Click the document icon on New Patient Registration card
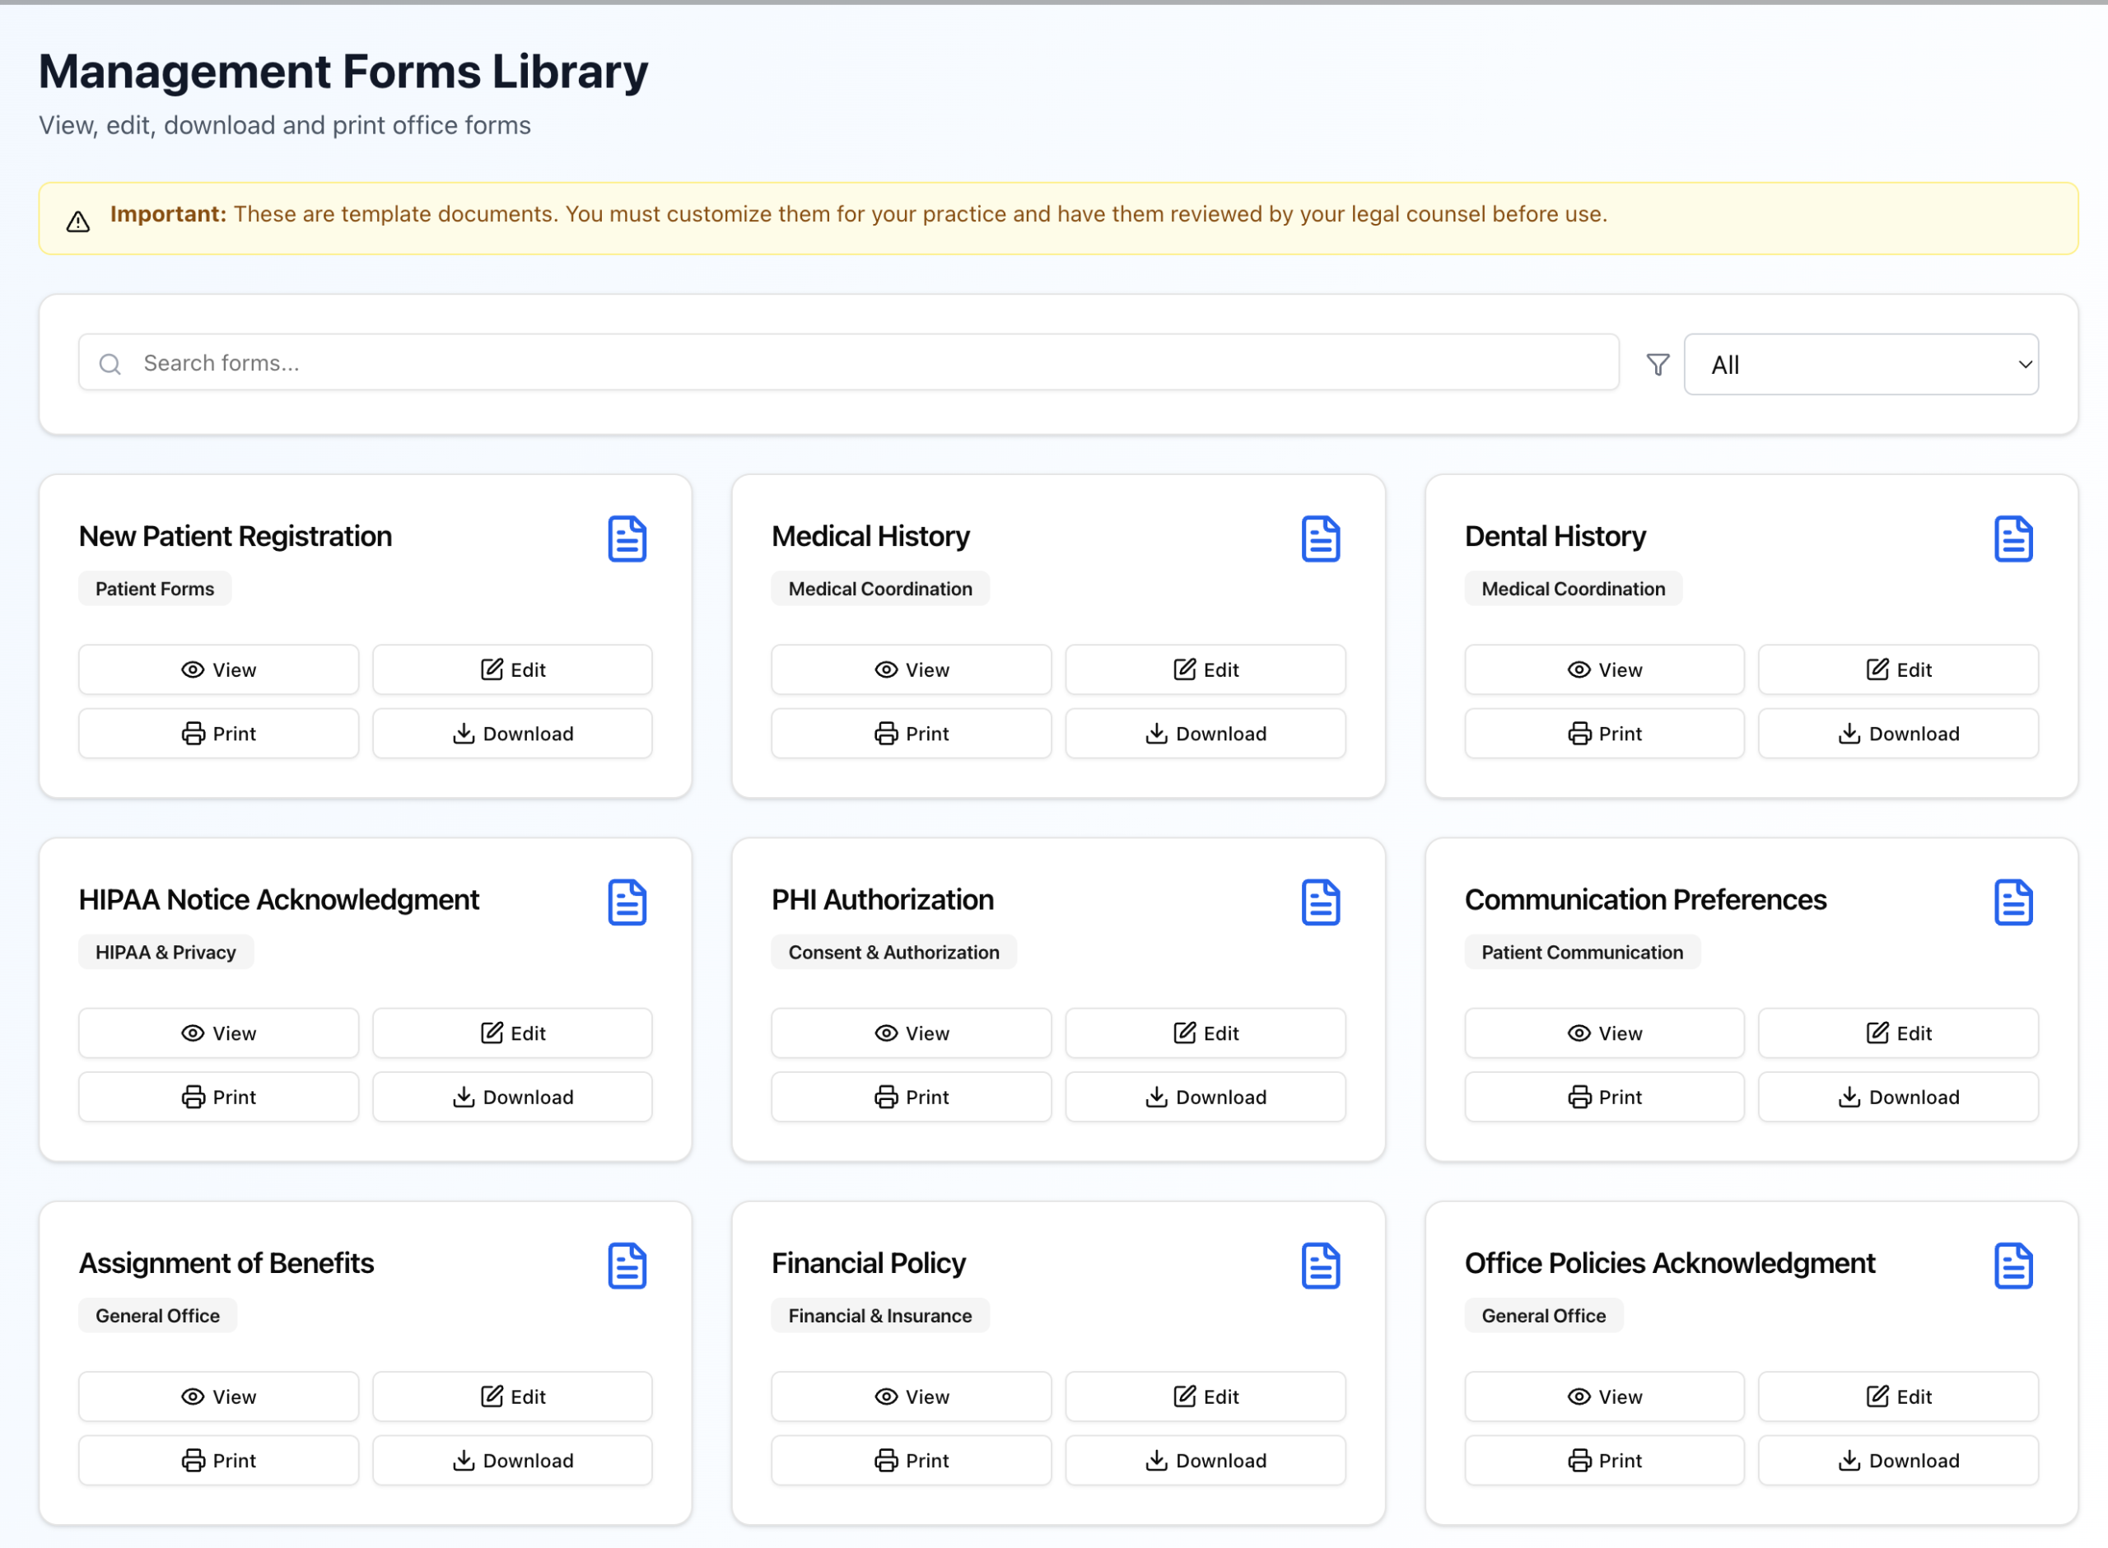Image resolution: width=2108 pixels, height=1548 pixels. click(x=627, y=539)
